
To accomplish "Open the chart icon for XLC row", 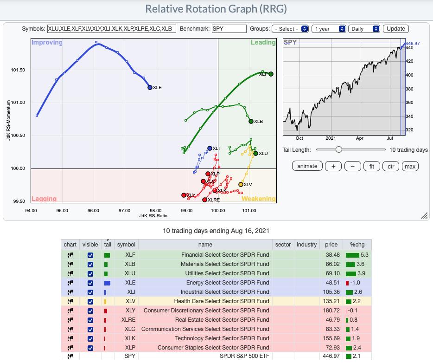I will [70, 329].
